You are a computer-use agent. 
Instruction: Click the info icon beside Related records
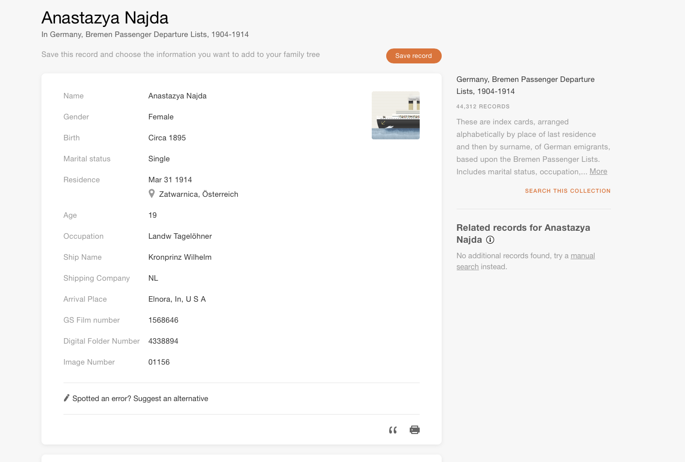pos(490,240)
